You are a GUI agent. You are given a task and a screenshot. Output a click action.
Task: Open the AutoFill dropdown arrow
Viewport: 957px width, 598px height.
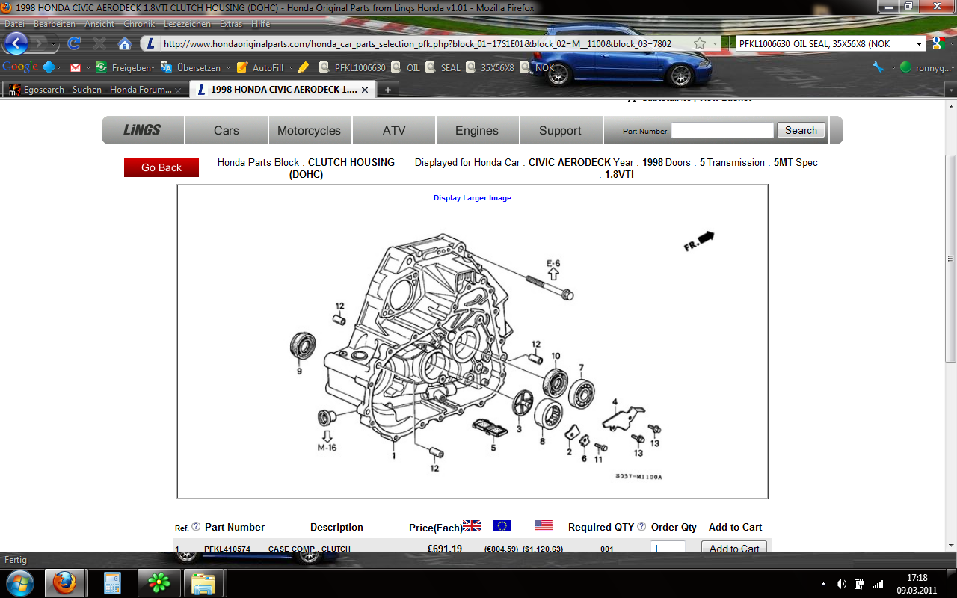[x=289, y=68]
